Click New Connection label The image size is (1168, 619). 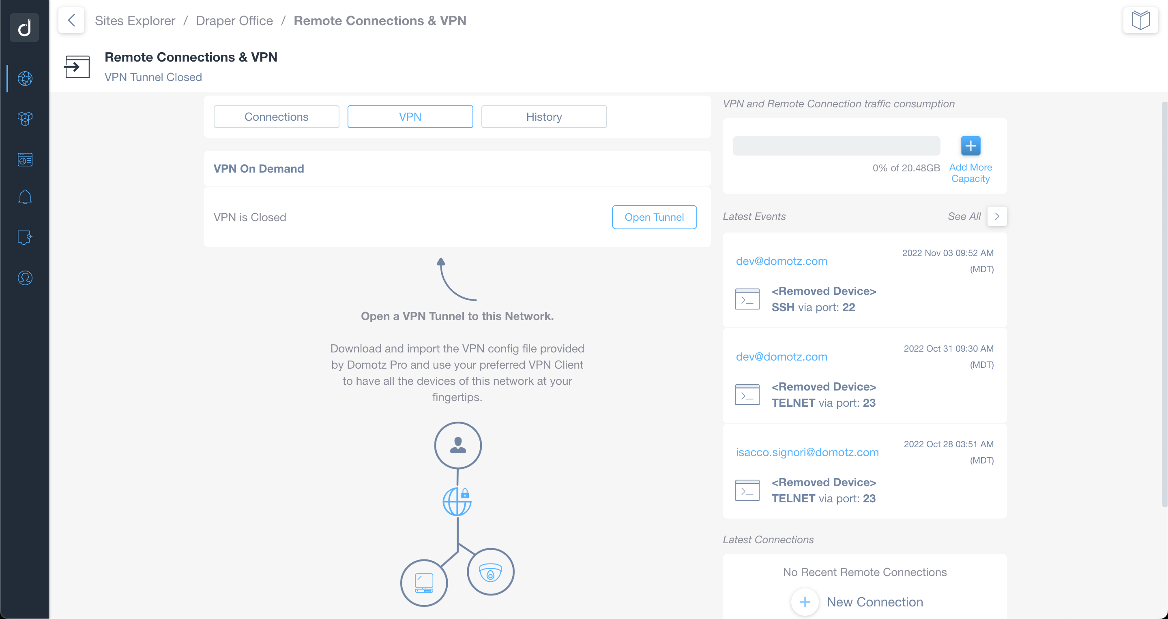(875, 602)
